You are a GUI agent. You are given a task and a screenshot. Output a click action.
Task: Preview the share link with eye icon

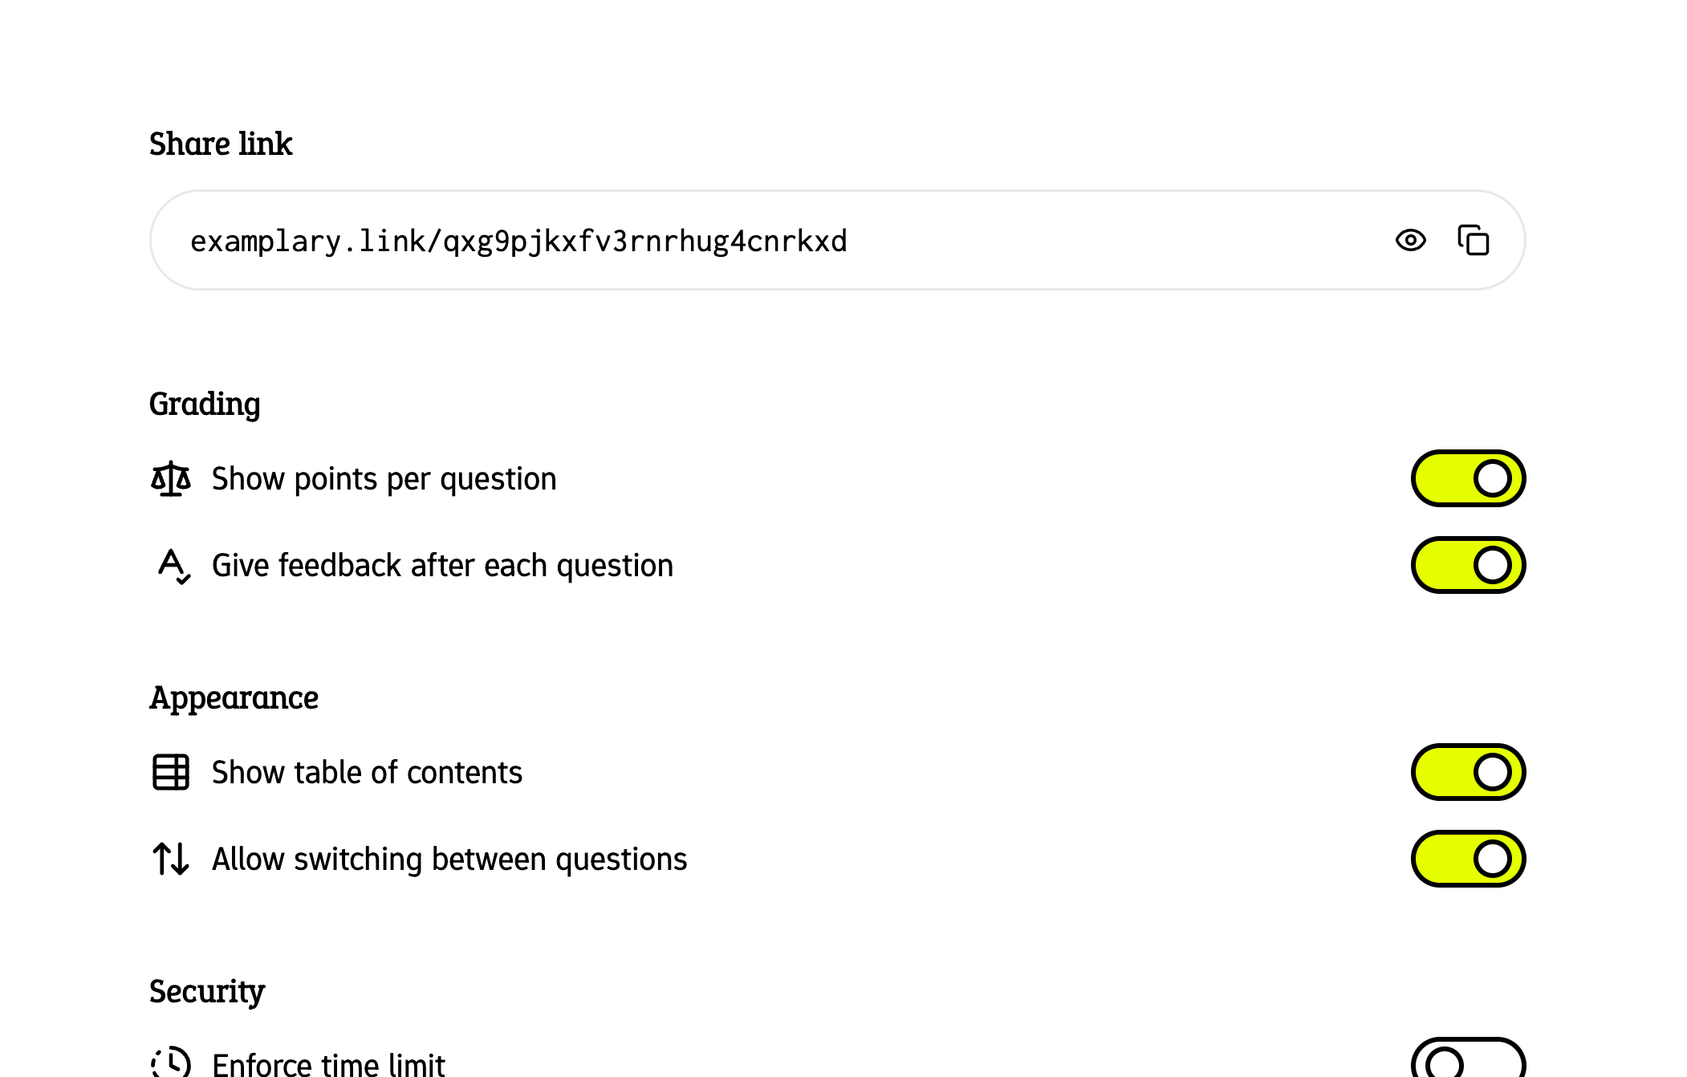(x=1410, y=240)
